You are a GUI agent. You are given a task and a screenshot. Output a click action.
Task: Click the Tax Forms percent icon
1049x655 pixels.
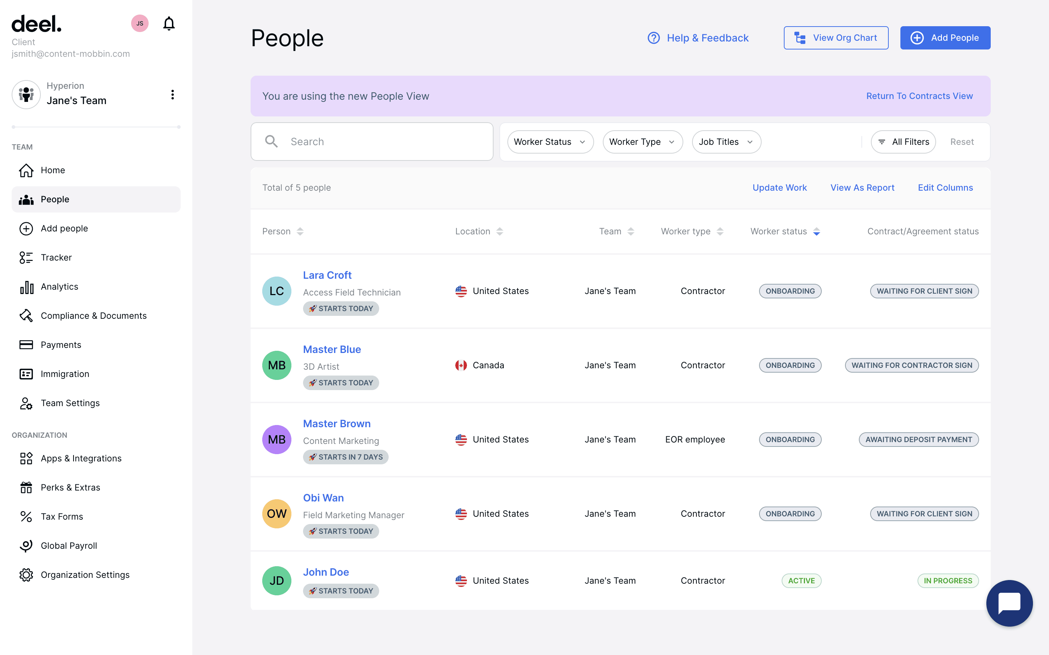26,516
